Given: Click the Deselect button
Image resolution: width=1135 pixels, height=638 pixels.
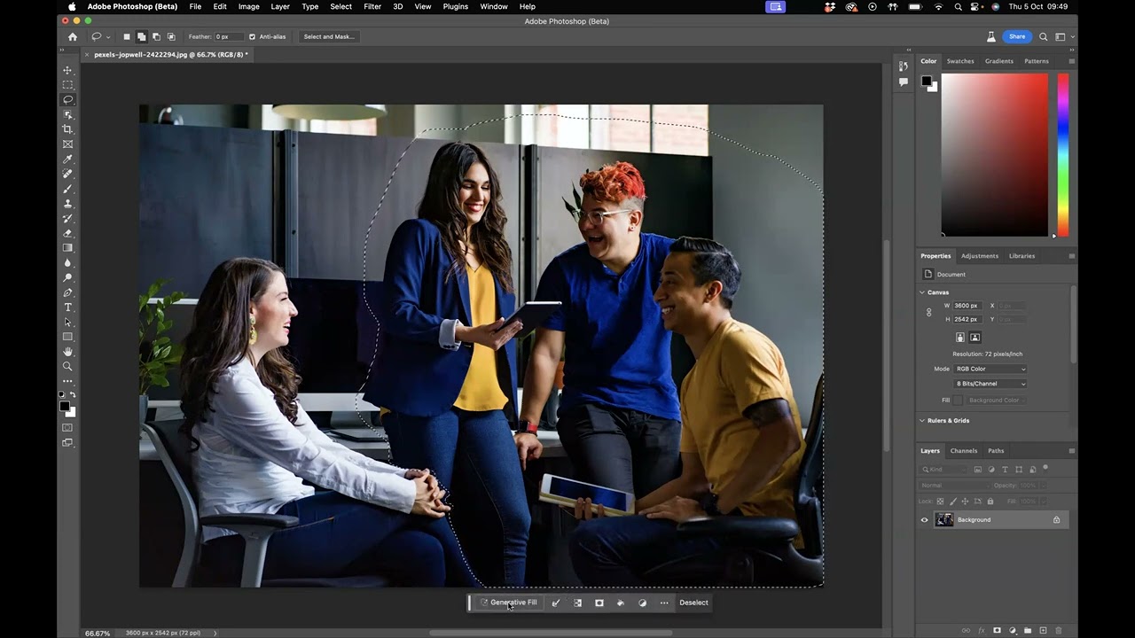Looking at the screenshot, I should 693,603.
